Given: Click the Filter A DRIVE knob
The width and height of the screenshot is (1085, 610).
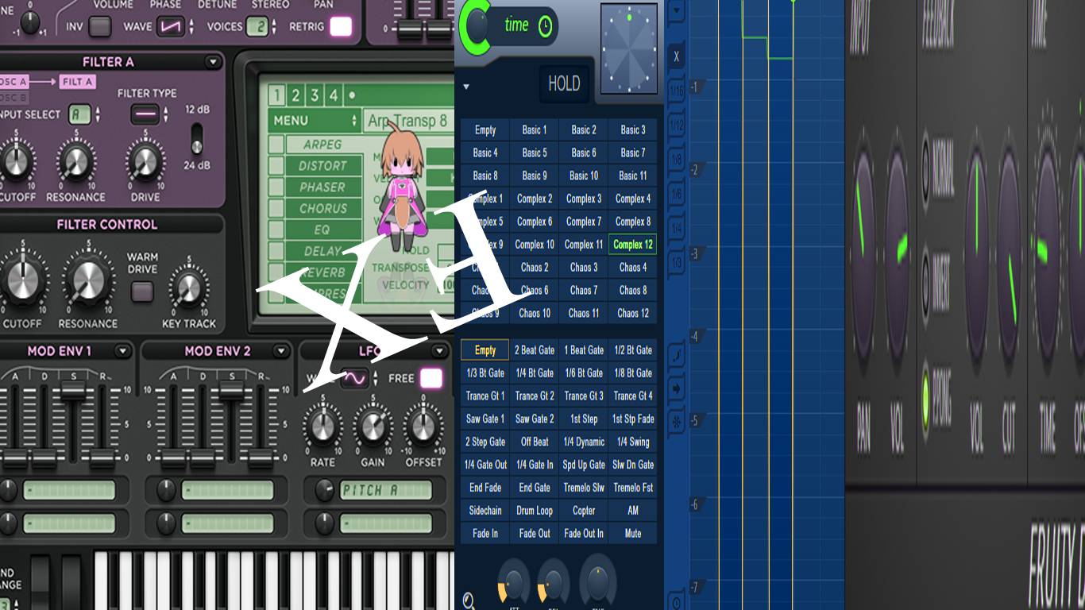Looking at the screenshot, I should click(144, 162).
